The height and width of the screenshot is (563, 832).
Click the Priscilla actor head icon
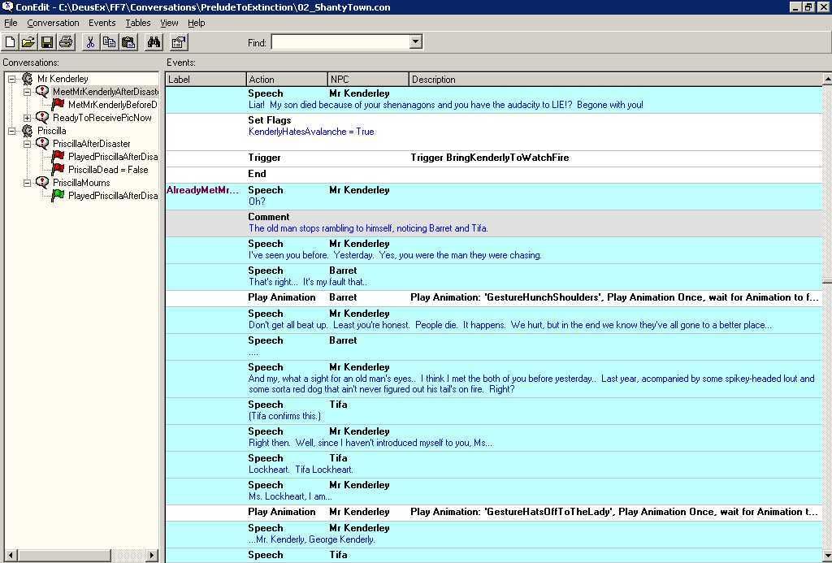(27, 131)
